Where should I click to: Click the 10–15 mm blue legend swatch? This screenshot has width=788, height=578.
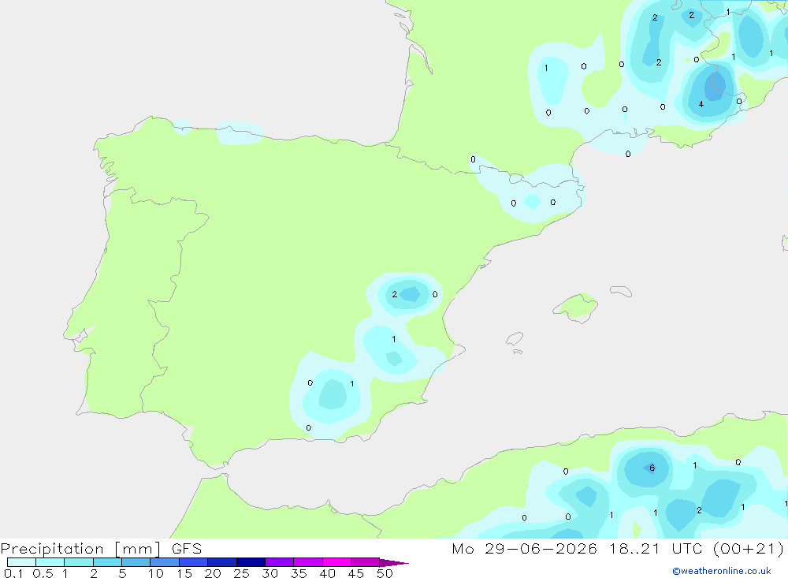point(165,562)
